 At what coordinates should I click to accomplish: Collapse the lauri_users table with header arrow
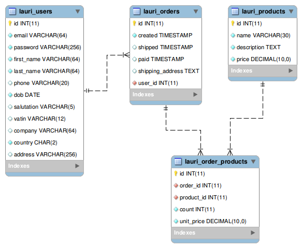click(78, 11)
